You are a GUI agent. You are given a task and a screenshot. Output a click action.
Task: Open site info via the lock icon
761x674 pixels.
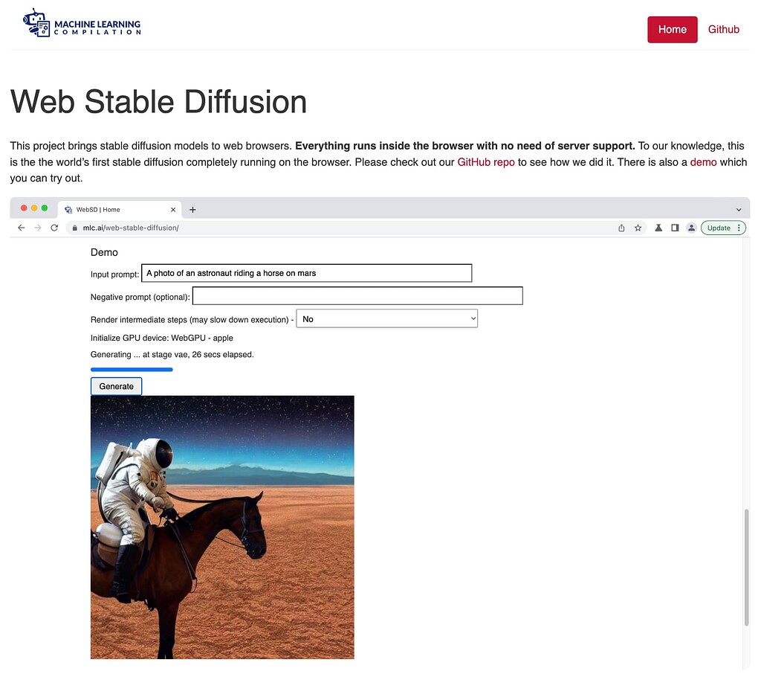74,228
